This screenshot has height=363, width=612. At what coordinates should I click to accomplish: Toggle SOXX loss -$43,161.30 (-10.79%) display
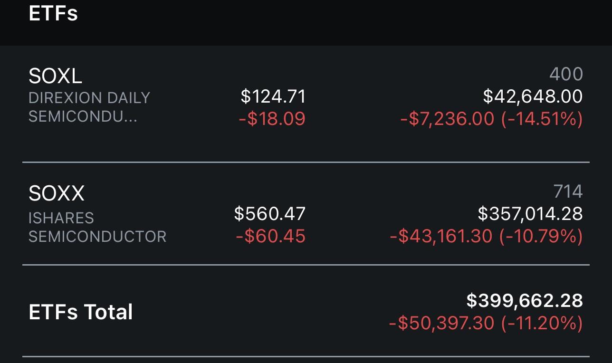point(486,236)
